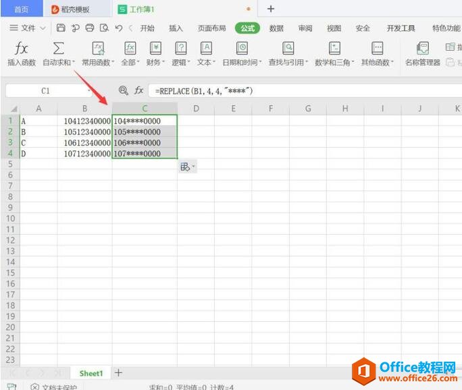Expand the Lookup and Reference label dropdown
This screenshot has height=390, width=462.
point(306,62)
